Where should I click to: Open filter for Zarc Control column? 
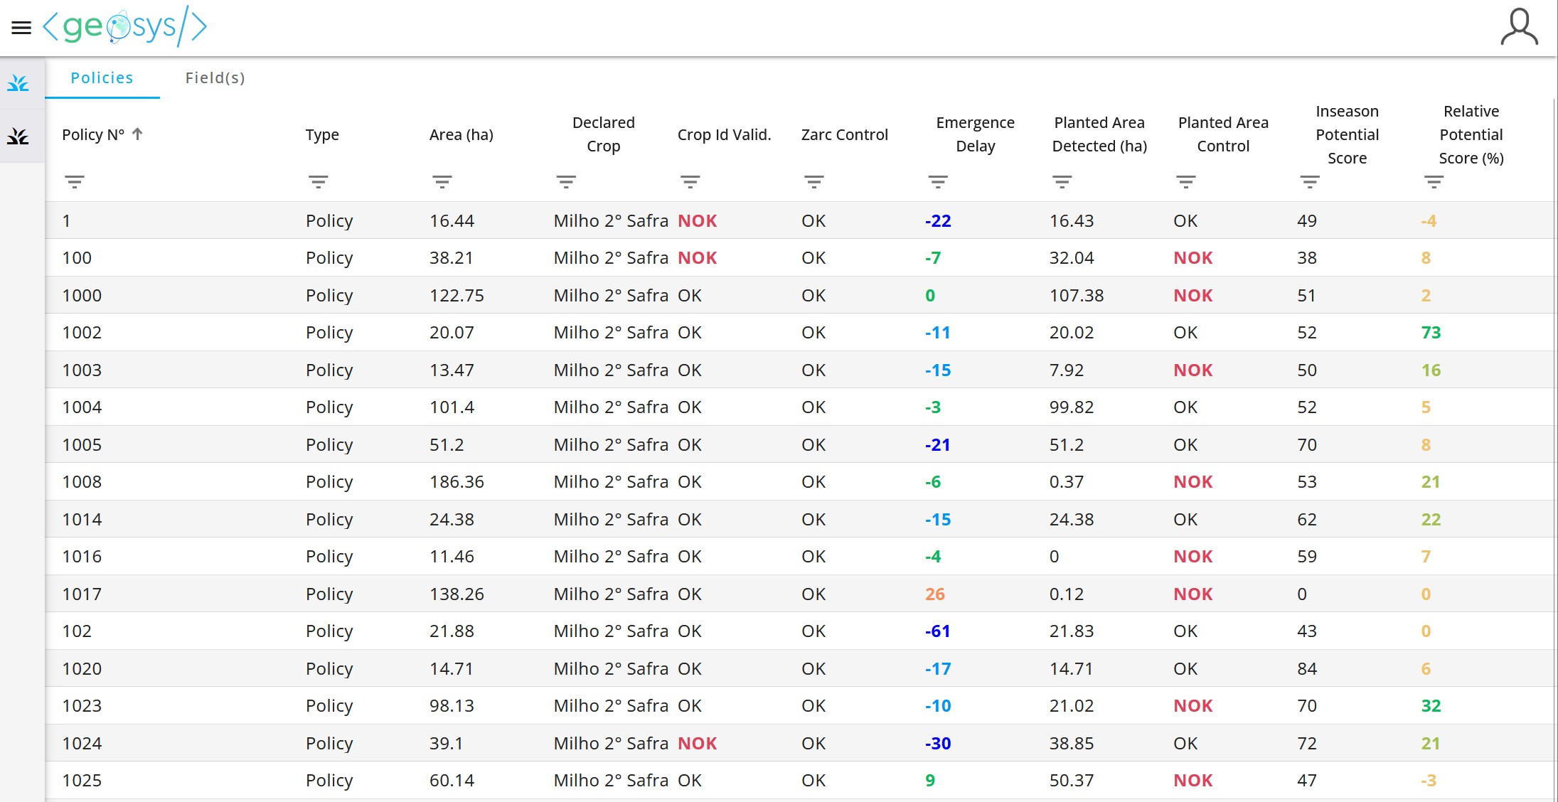coord(814,182)
